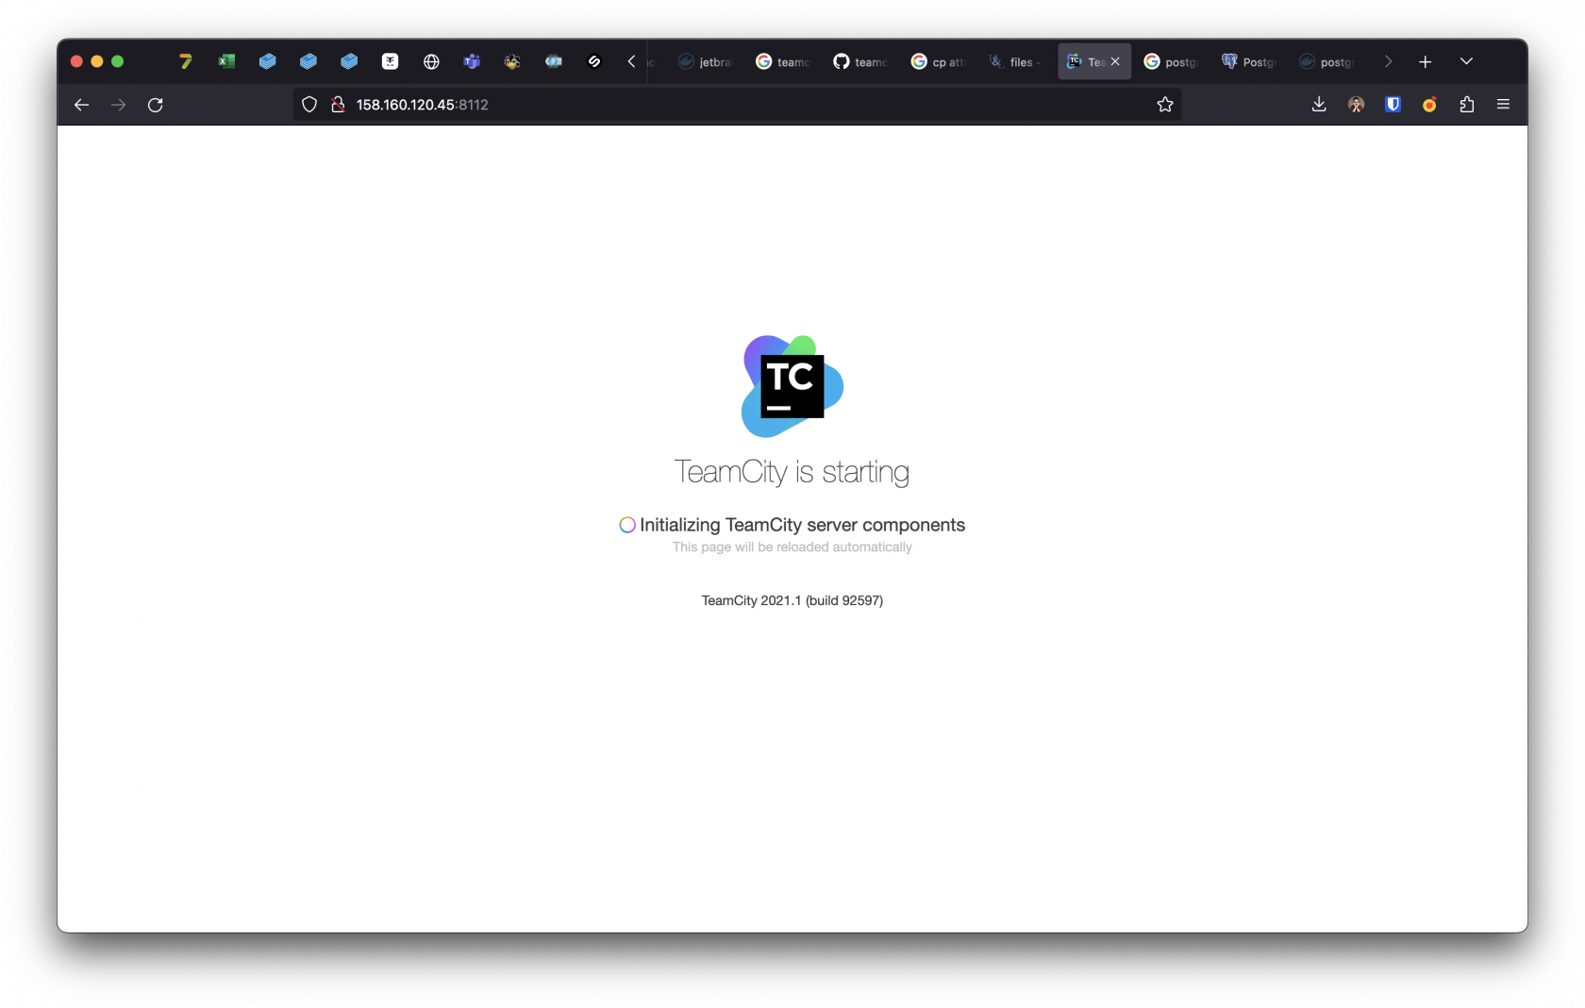
Task: Open the pinned blue code-brackets icon tab
Action: pos(554,61)
